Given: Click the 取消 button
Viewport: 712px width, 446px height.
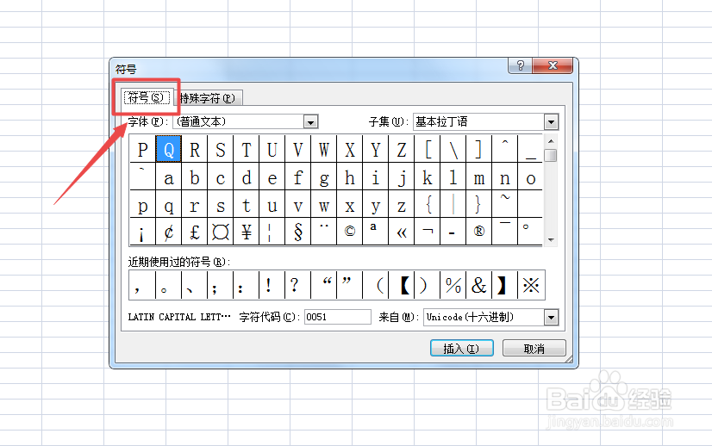Looking at the screenshot, I should coord(534,349).
